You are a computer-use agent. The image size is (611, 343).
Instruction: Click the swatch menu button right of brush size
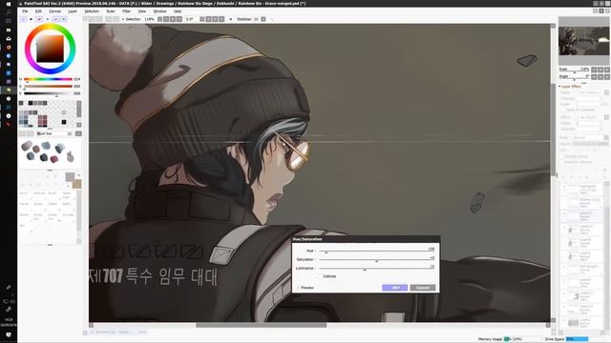point(78,133)
